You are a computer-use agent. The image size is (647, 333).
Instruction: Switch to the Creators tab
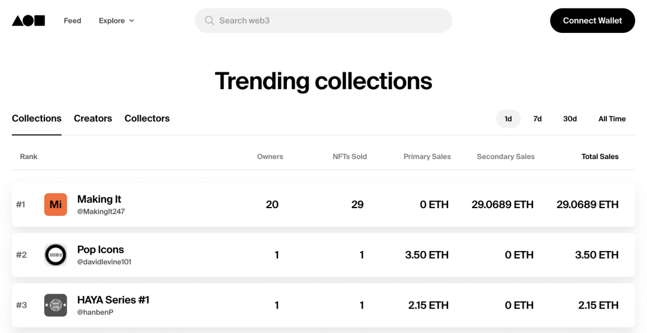click(x=93, y=118)
